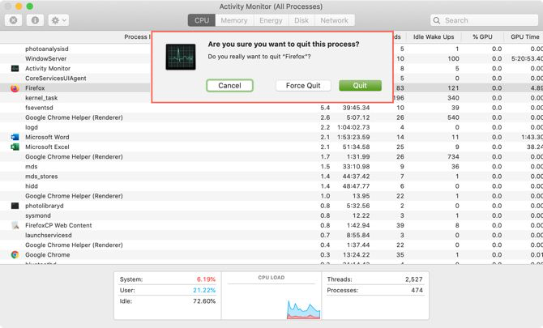Select the Microsoft Excel process name
Viewport: 543px width, 328px height.
(x=47, y=147)
